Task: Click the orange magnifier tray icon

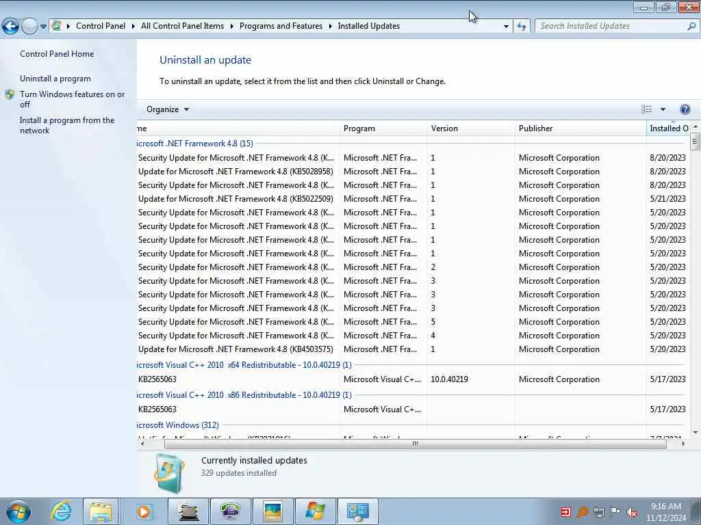Action: coord(583,512)
